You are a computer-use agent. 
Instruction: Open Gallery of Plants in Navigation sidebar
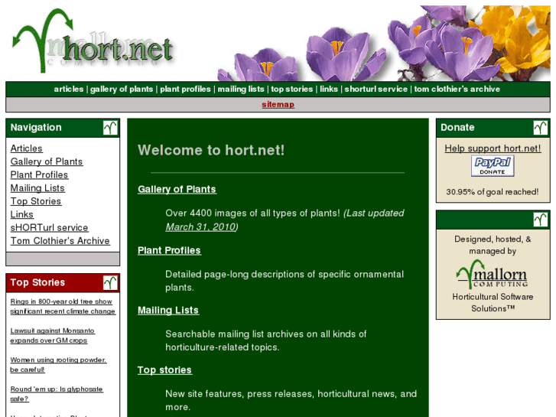point(47,161)
